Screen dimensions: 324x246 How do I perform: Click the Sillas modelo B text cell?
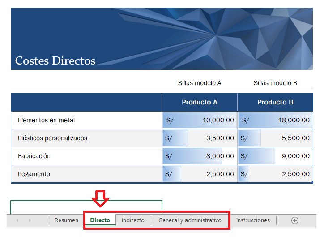tap(275, 83)
